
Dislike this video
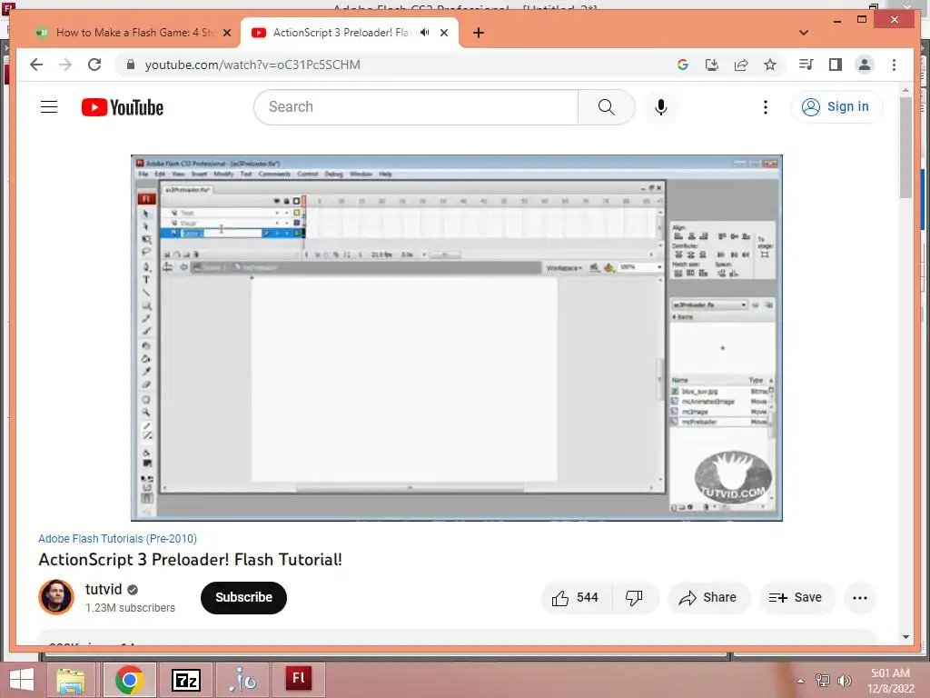tap(634, 598)
